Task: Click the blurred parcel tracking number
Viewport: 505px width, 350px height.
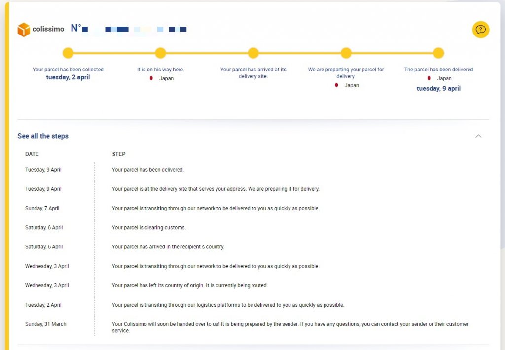Action: (133, 30)
